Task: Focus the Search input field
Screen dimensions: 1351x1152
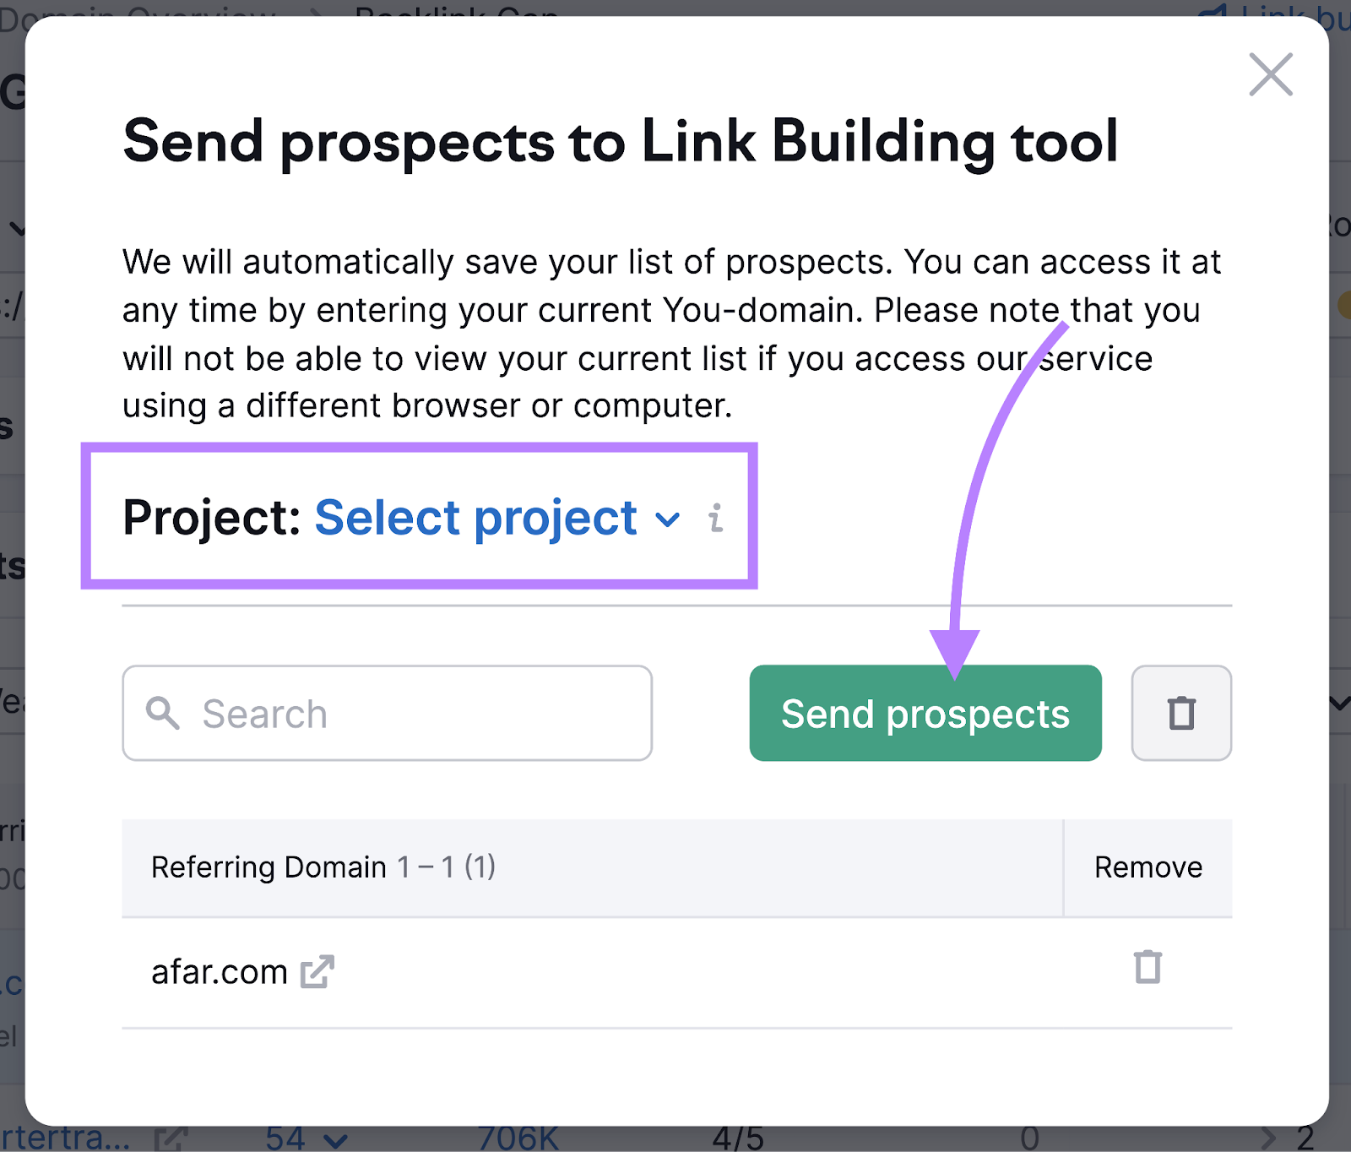Action: coord(388,714)
